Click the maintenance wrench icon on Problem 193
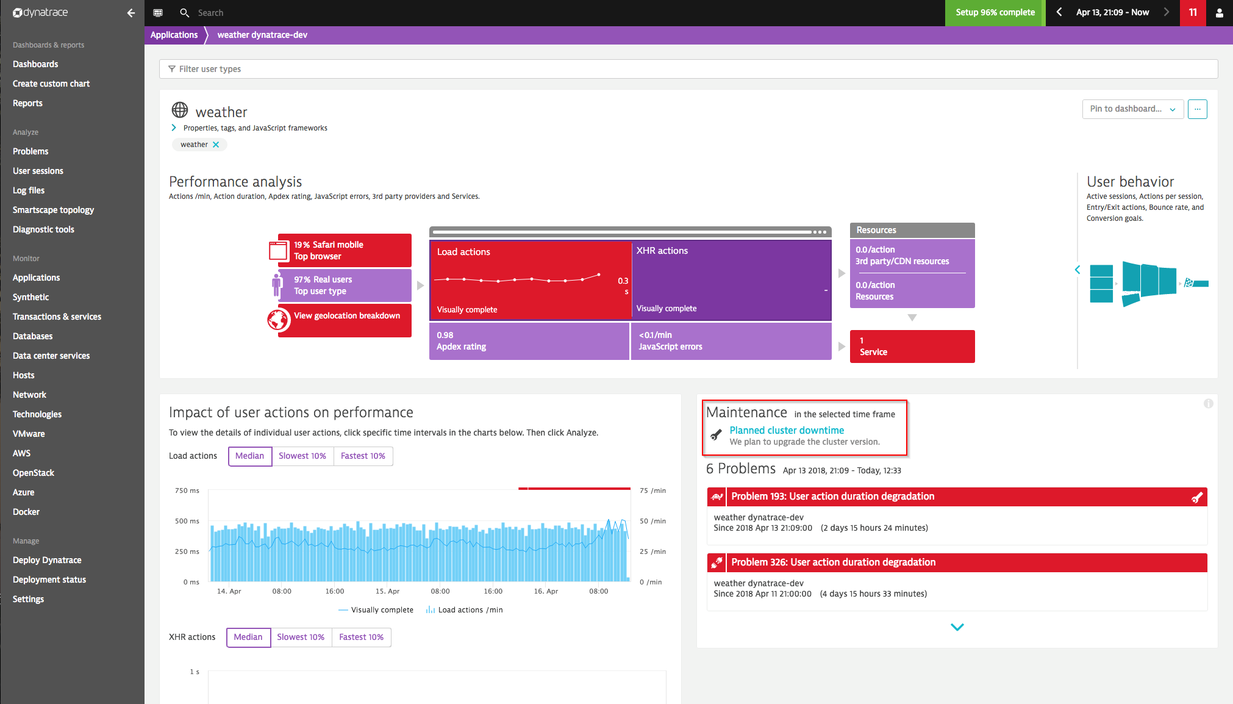1233x704 pixels. pyautogui.click(x=1197, y=497)
